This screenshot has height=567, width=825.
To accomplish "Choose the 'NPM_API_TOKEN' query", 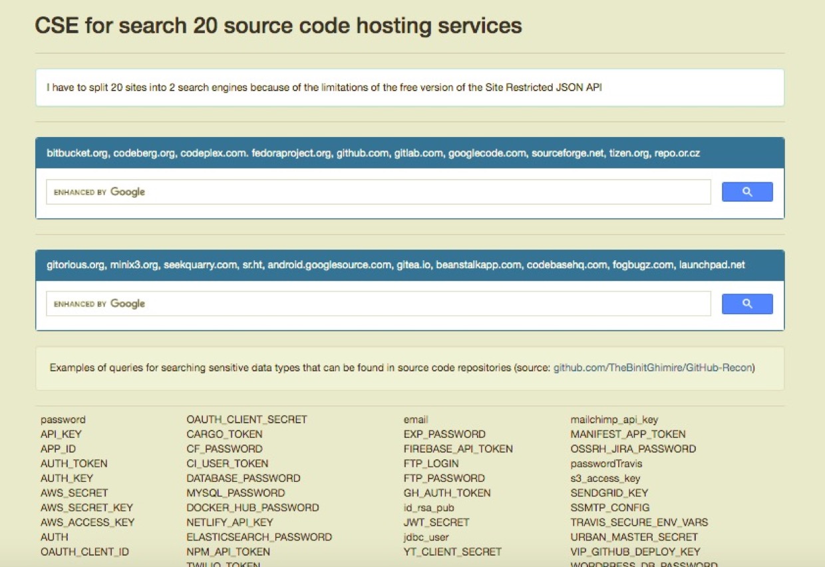I will pyautogui.click(x=228, y=551).
